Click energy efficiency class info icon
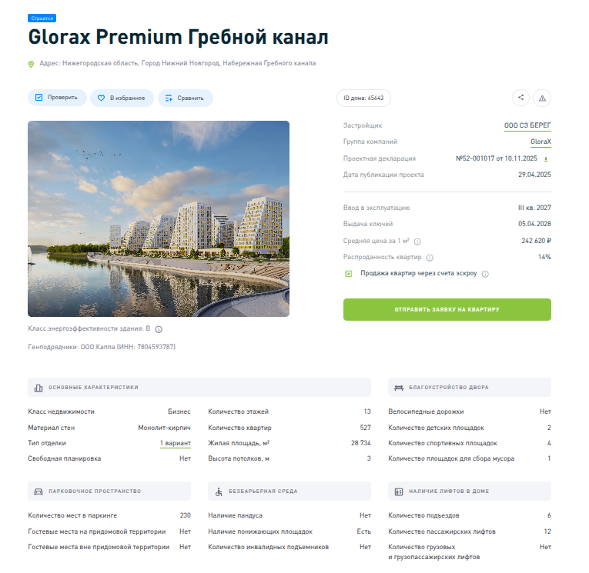589x573 pixels. (x=159, y=329)
